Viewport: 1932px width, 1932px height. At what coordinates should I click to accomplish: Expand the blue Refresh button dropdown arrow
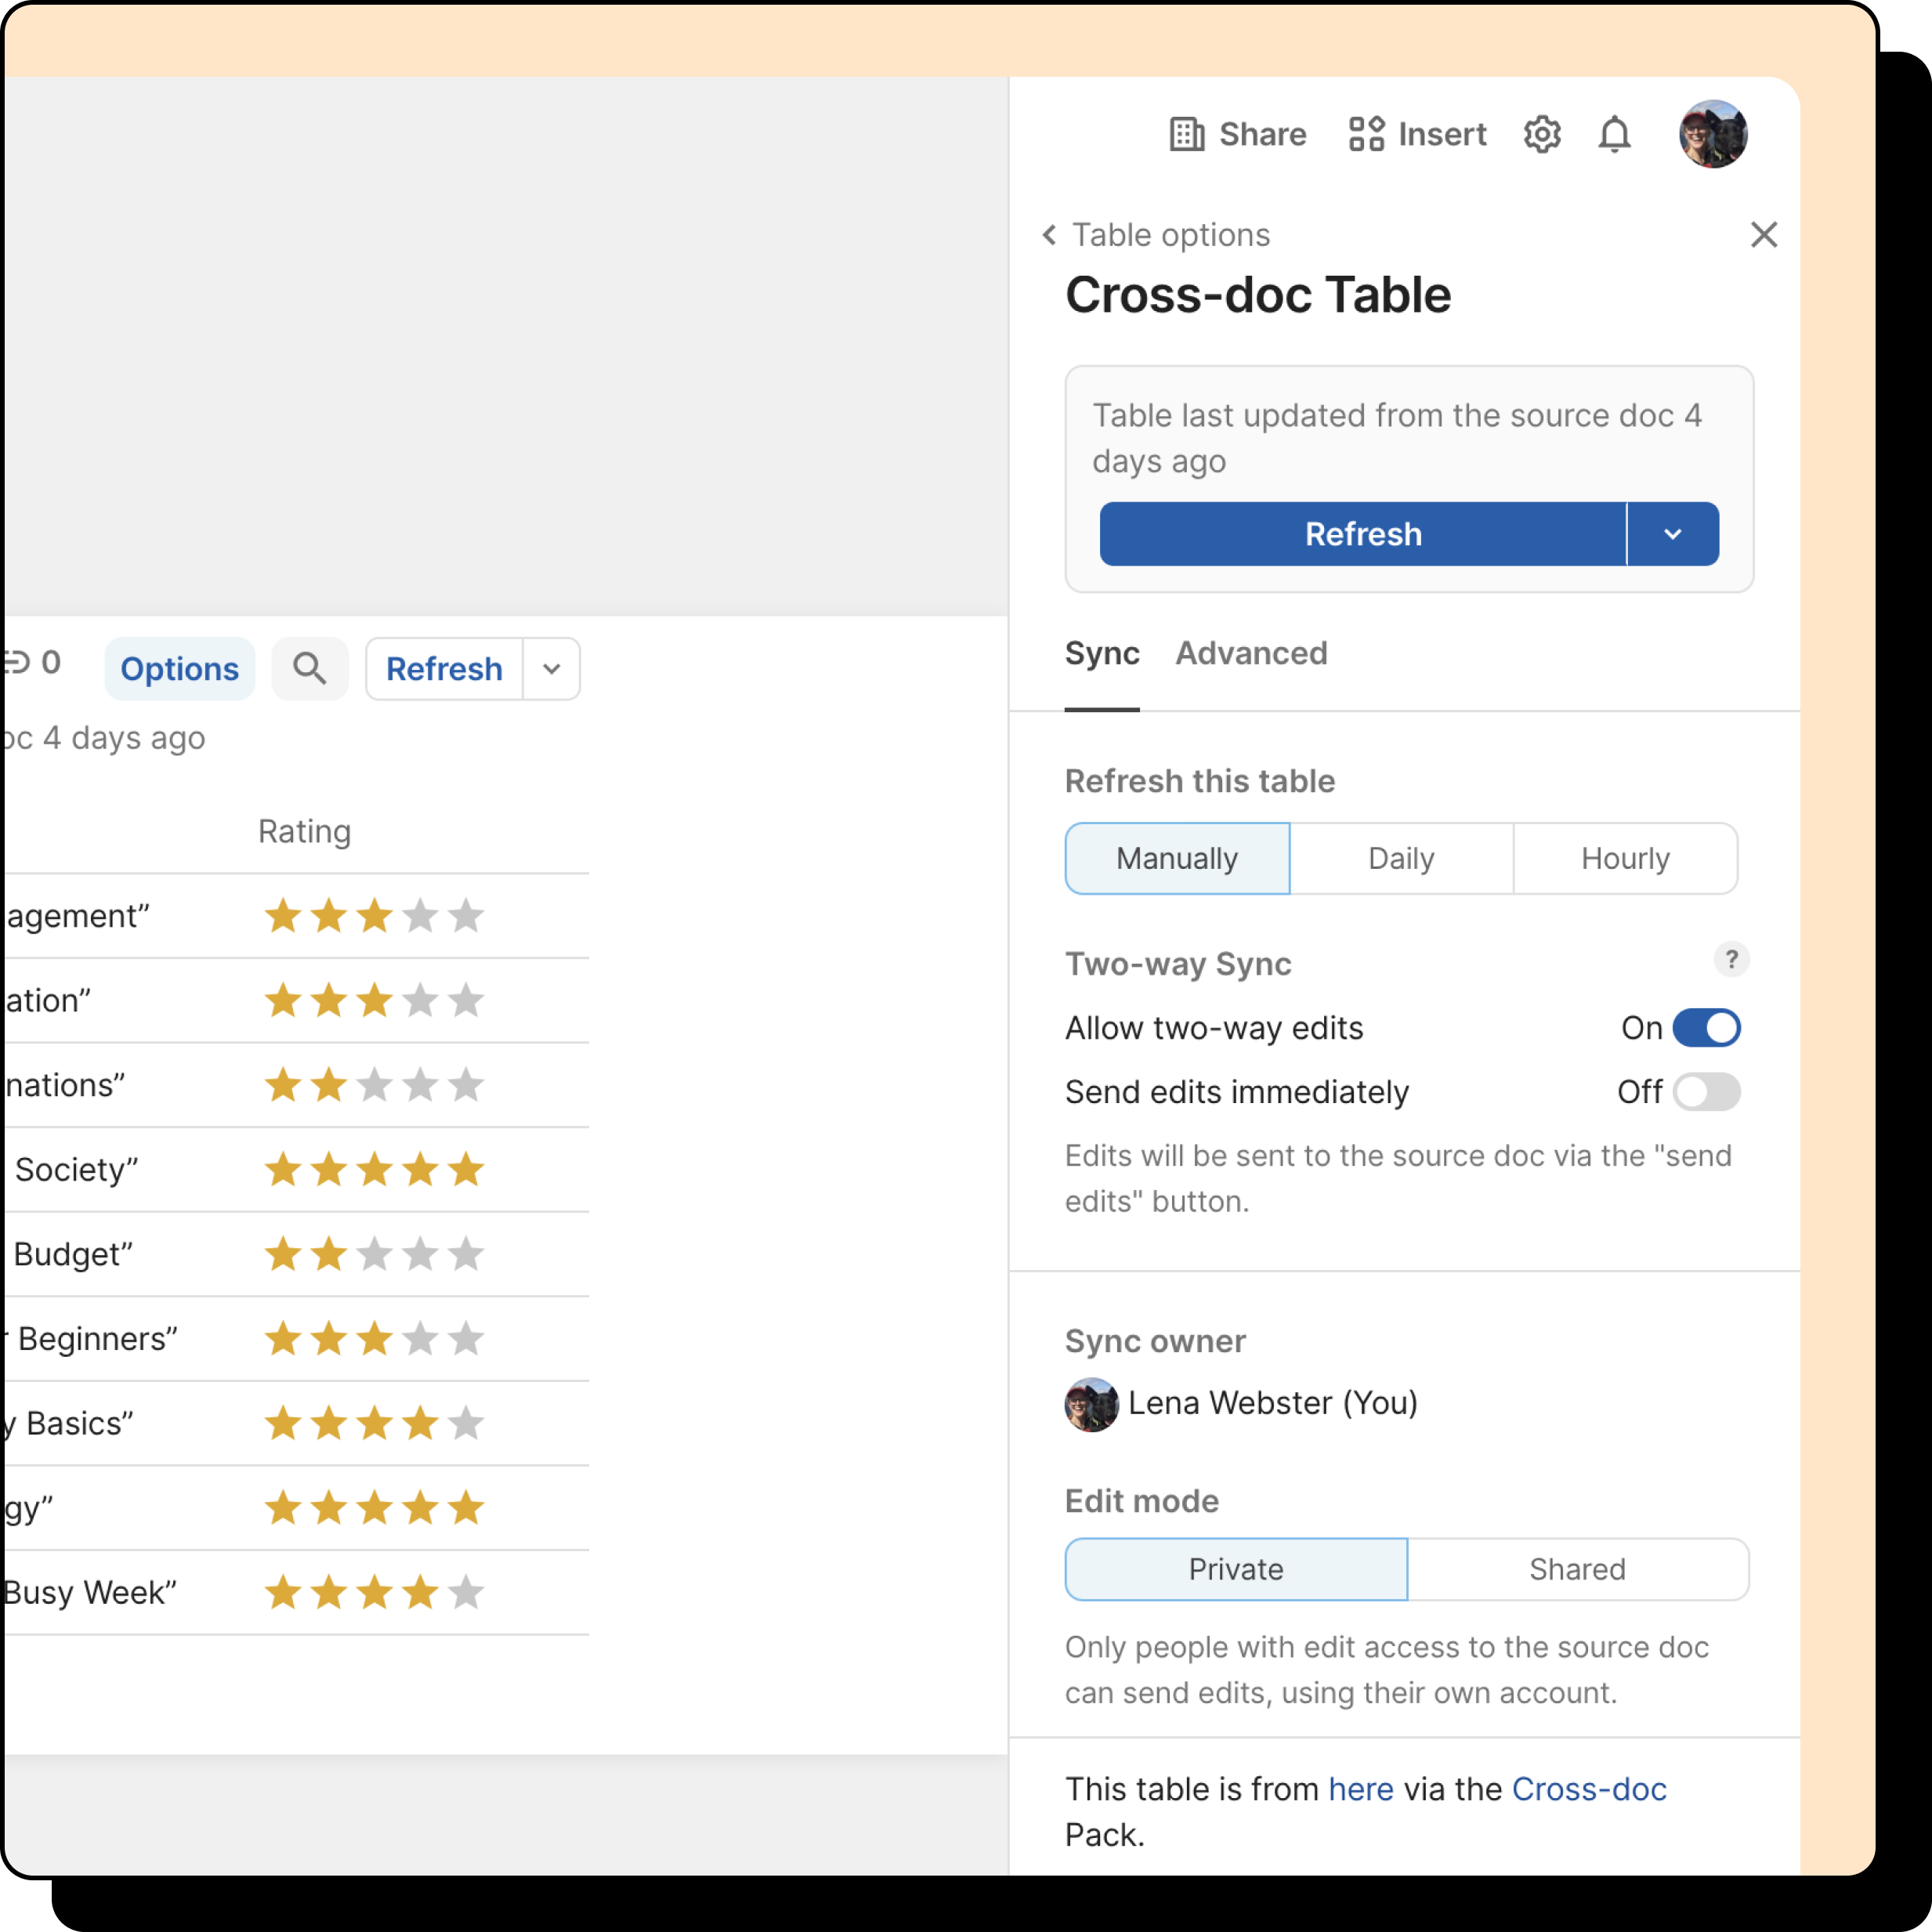point(1672,534)
